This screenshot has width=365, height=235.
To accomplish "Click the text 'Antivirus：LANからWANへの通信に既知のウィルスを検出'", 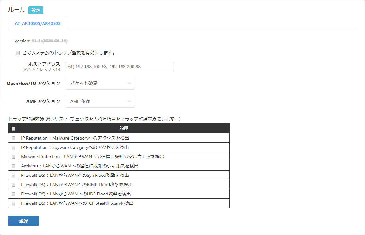I will (80, 166).
